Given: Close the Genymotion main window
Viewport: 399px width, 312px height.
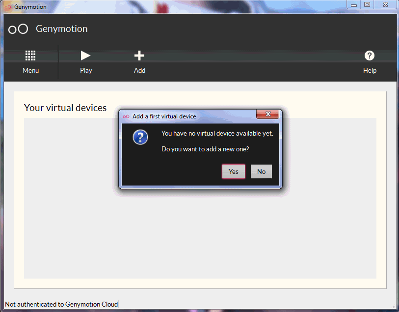Looking at the screenshot, I should coord(385,4).
